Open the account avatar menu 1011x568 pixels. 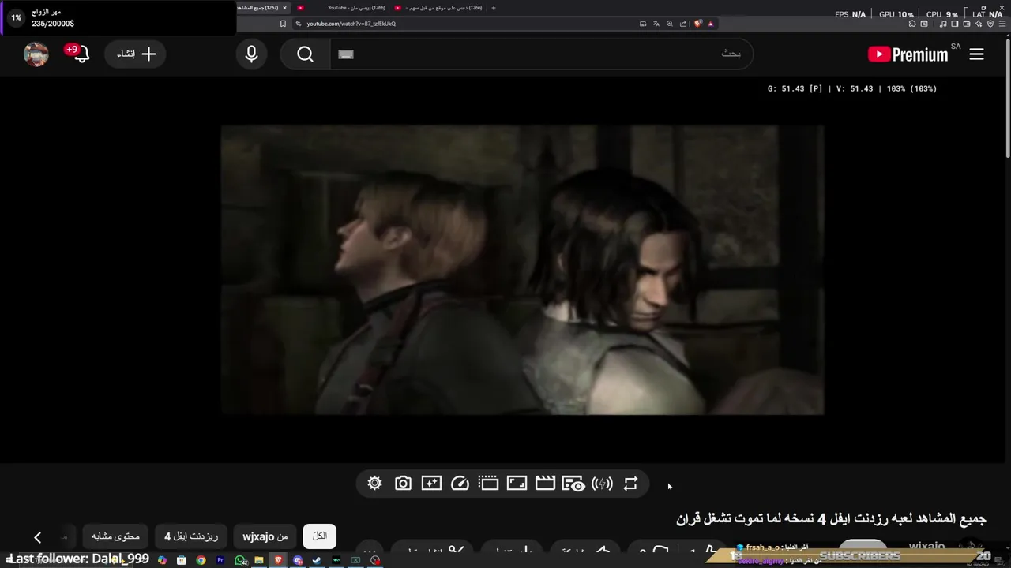tap(36, 54)
